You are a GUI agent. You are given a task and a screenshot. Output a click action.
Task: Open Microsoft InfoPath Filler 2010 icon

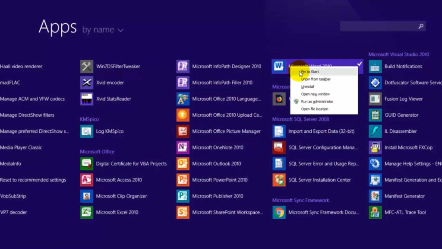[x=183, y=83]
